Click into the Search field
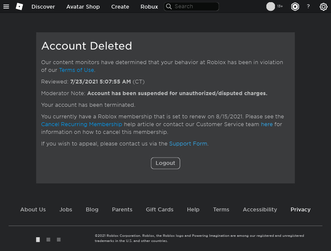331x251 pixels. pos(195,6)
